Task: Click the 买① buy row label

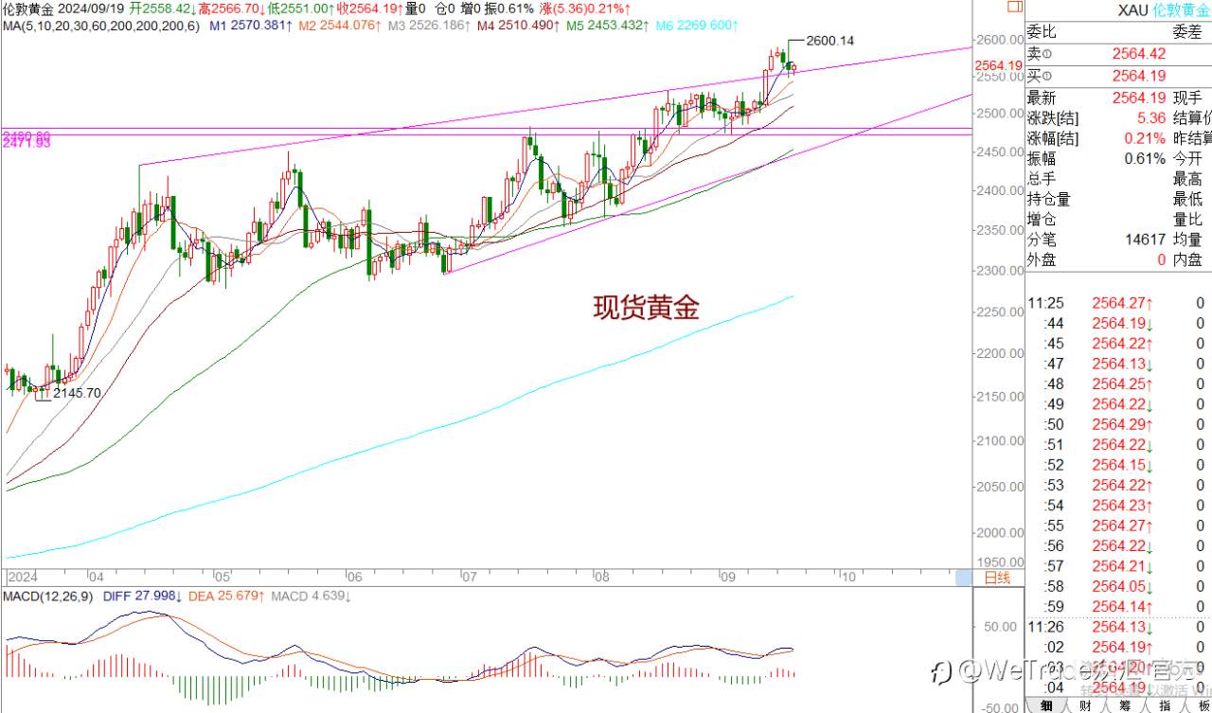Action: (x=1041, y=76)
